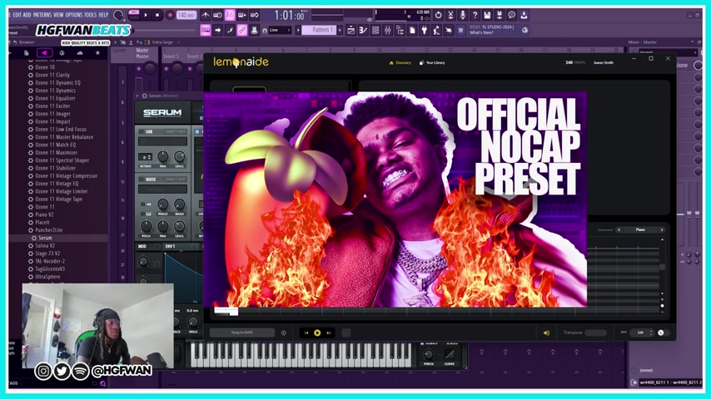This screenshot has width=711, height=399.
Task: Start playback with the FL Studio play button
Action: click(x=146, y=15)
